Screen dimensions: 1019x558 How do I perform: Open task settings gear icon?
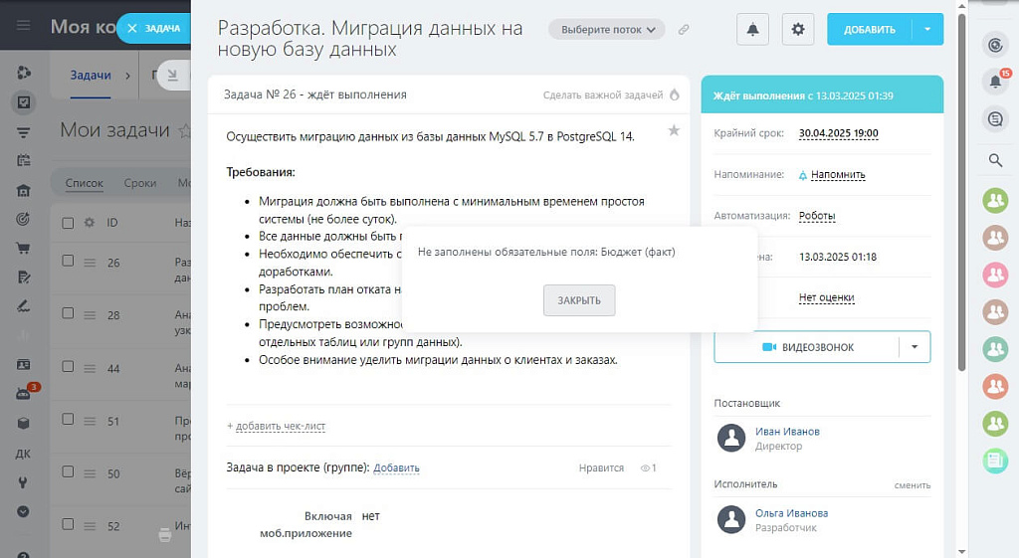[x=798, y=30]
